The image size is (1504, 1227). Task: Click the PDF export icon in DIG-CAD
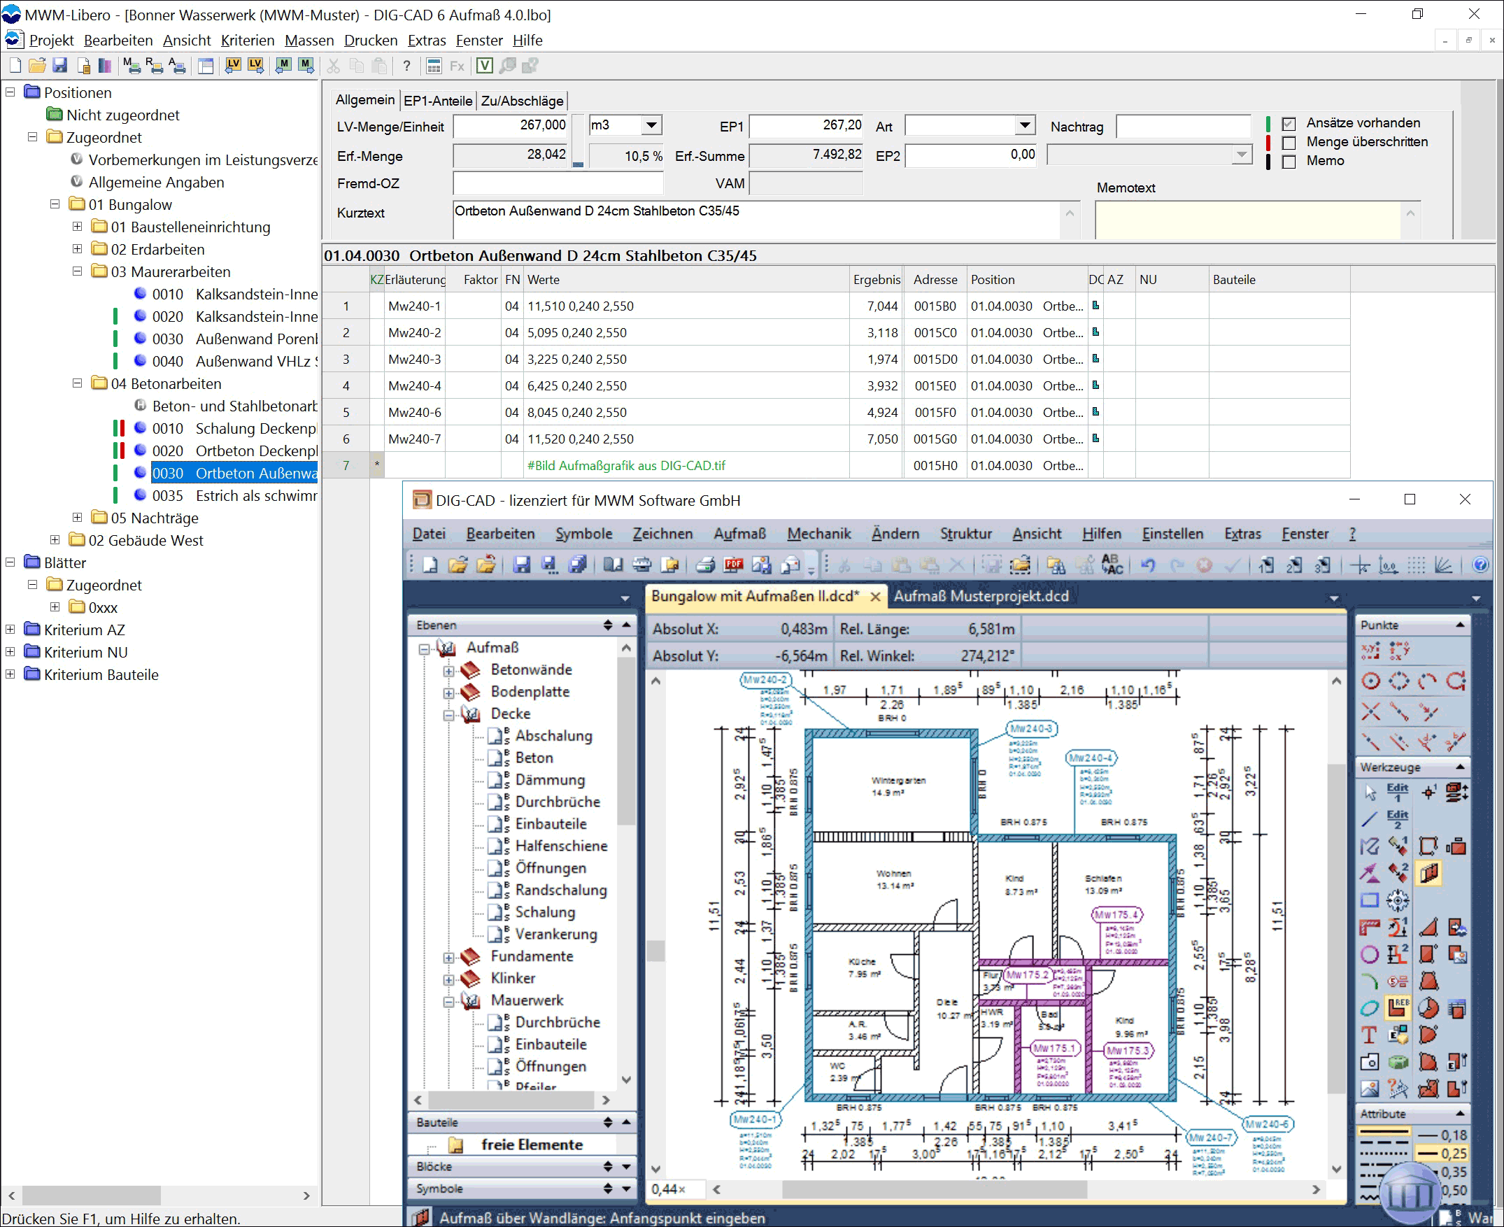click(x=734, y=564)
